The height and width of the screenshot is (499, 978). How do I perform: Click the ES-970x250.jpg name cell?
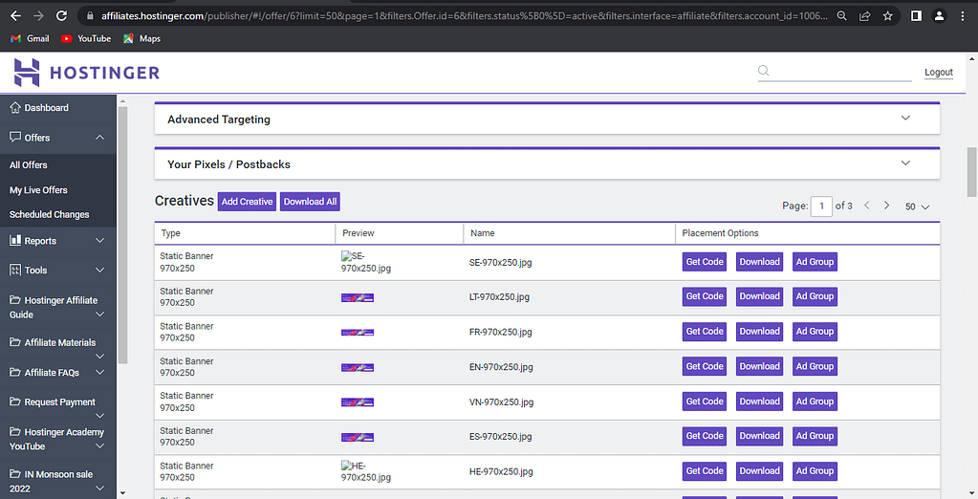coord(500,437)
